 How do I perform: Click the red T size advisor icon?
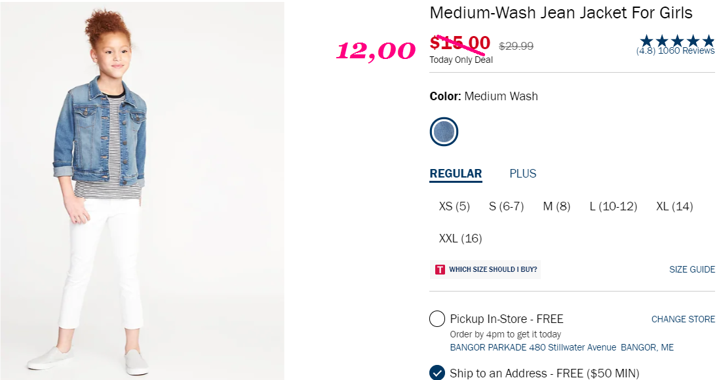click(x=440, y=270)
